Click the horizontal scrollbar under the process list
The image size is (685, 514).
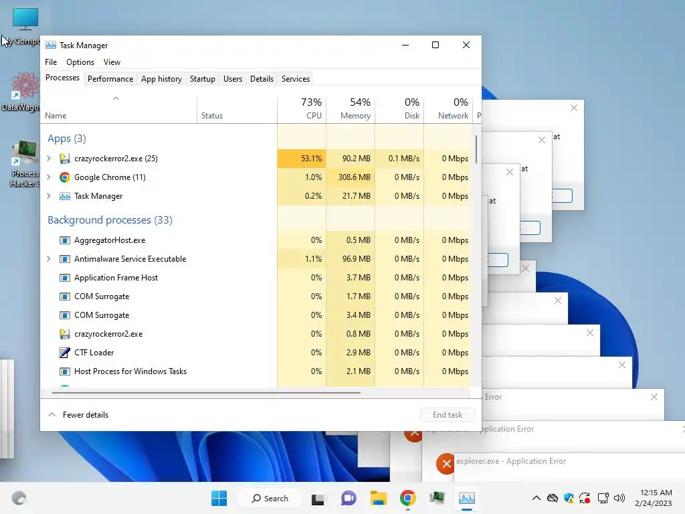click(x=206, y=392)
